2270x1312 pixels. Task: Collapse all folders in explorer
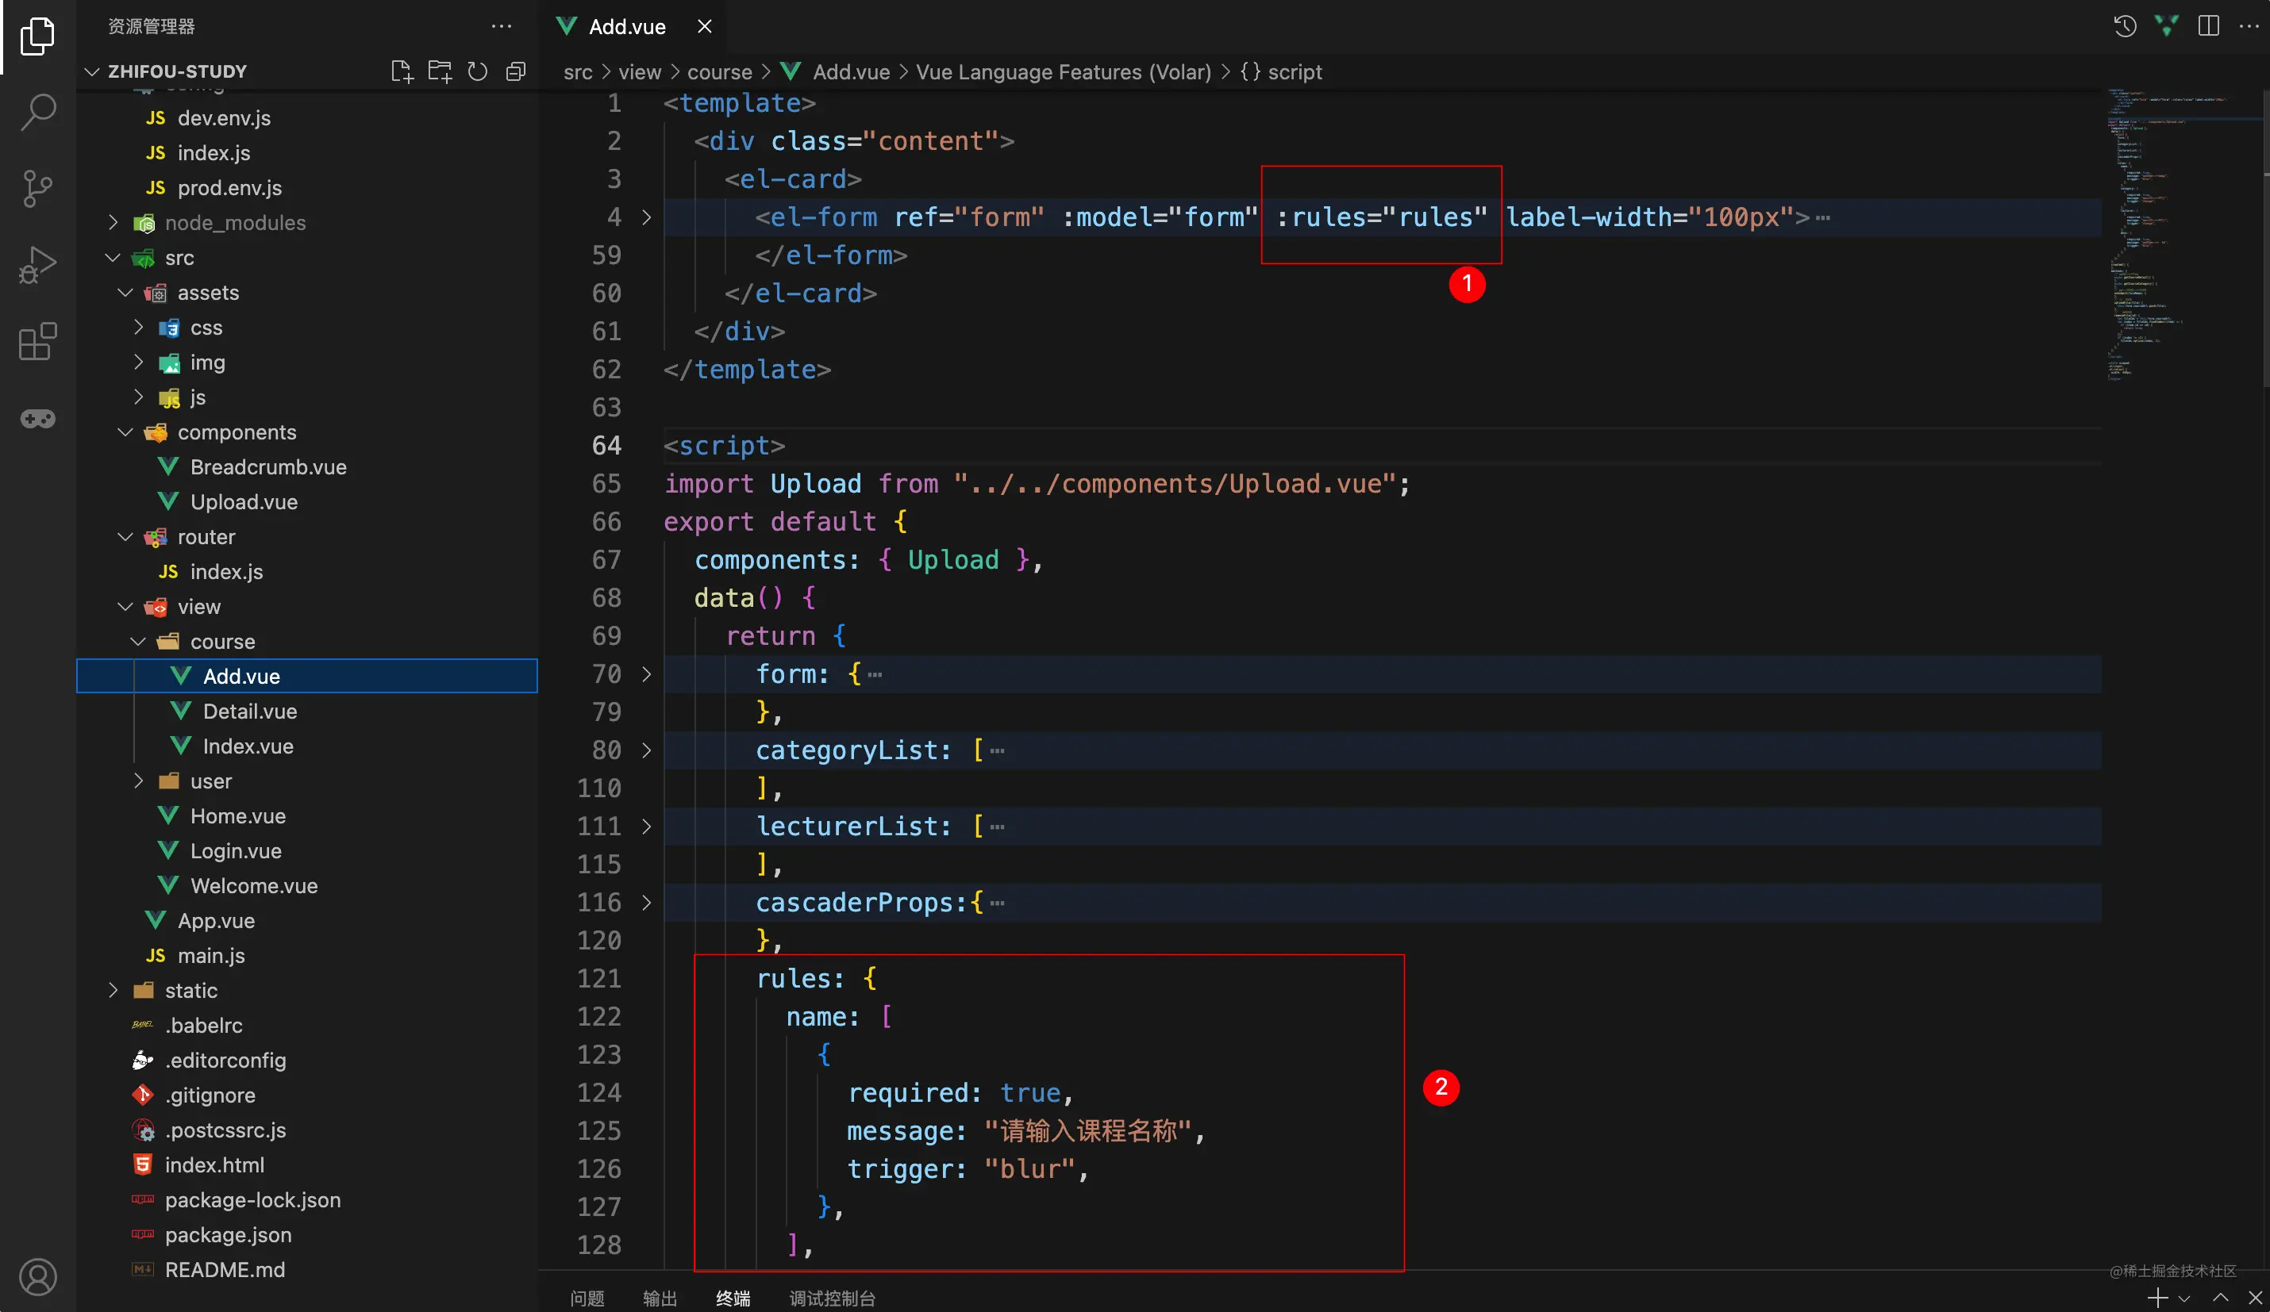pos(515,71)
